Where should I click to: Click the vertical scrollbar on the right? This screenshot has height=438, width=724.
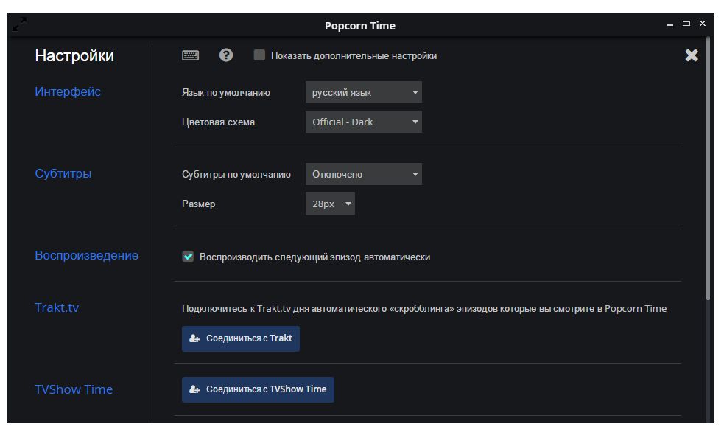(x=709, y=170)
